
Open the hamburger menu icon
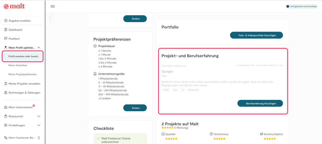tap(53, 6)
